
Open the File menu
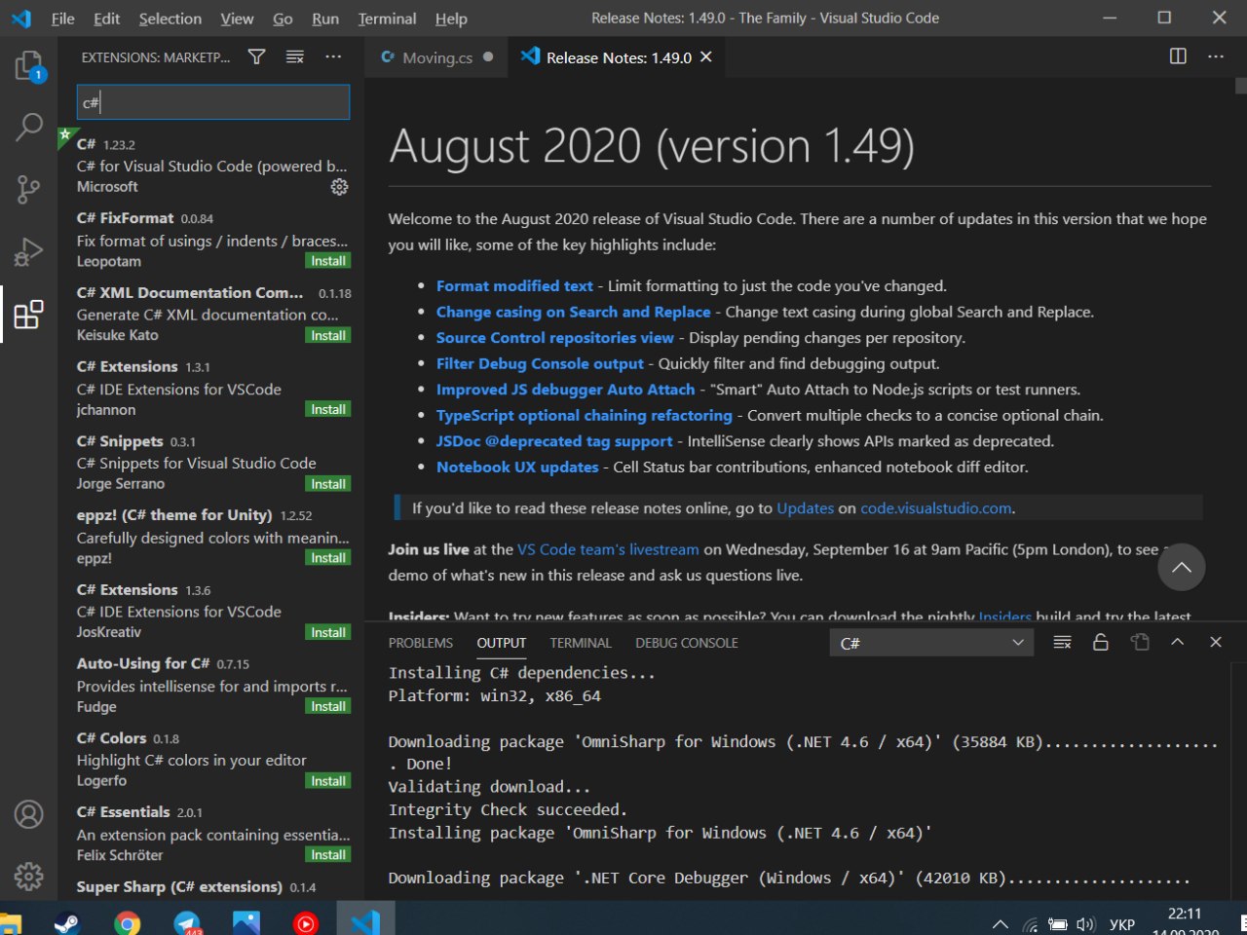pyautogui.click(x=62, y=19)
